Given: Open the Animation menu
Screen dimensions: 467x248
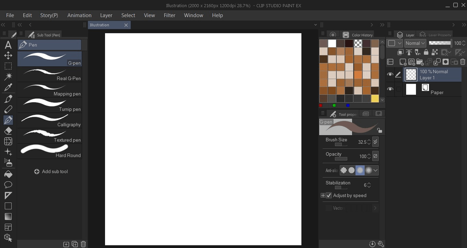Looking at the screenshot, I should tap(79, 15).
